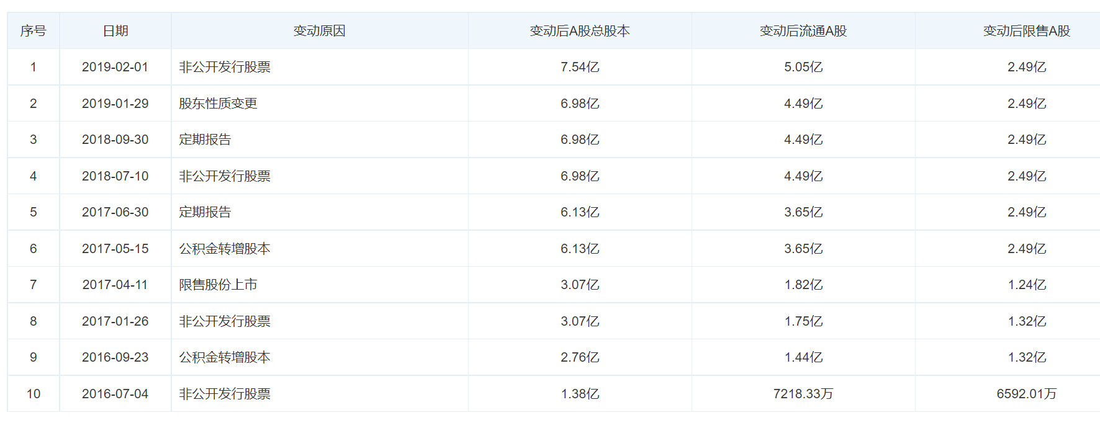Click the 变动后A股总股本 column header
The width and height of the screenshot is (1100, 428).
[x=580, y=31]
